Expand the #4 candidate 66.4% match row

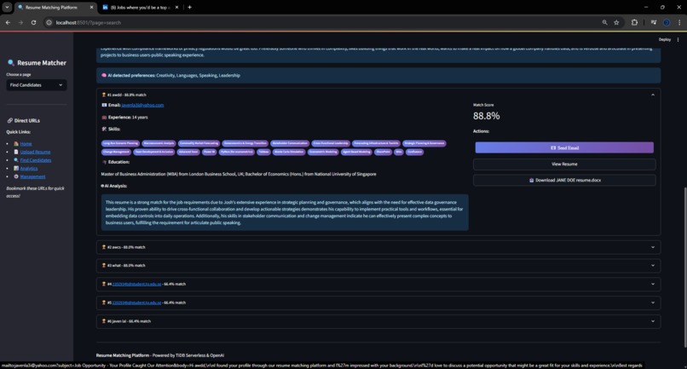(x=378, y=284)
